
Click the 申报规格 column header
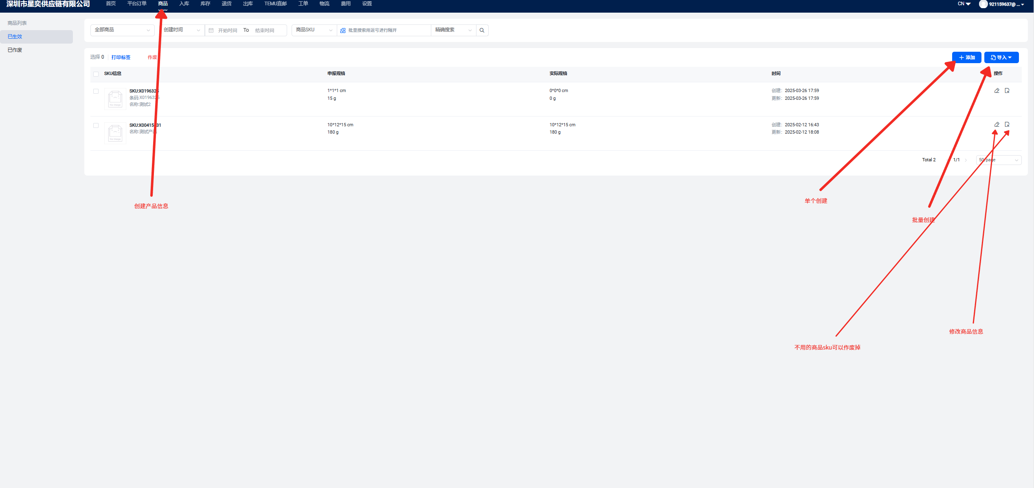pos(336,74)
